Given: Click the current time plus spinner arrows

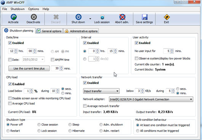Looking at the screenshot, I should point(61,68).
